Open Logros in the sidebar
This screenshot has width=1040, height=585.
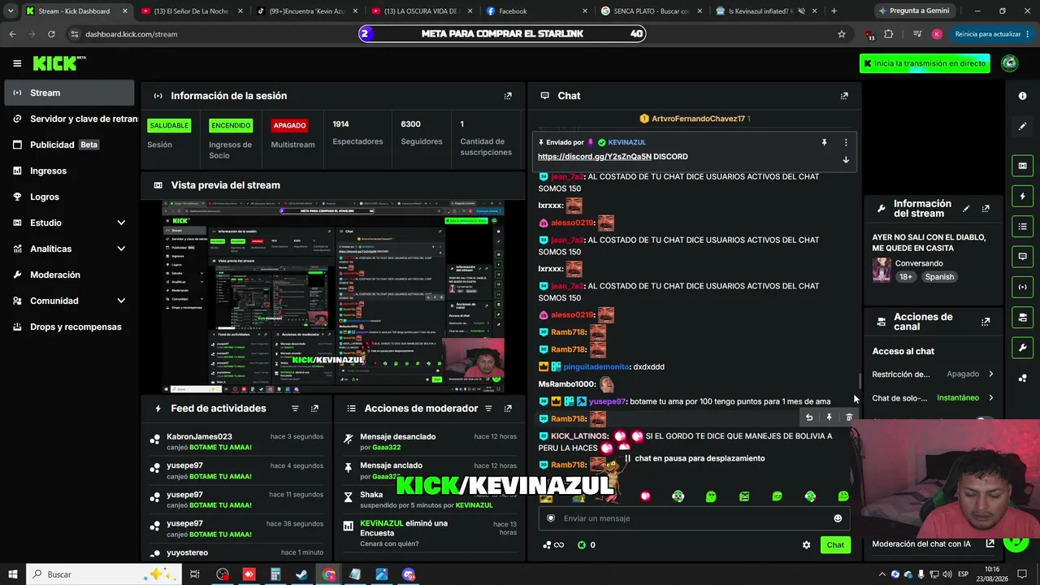tap(69, 197)
